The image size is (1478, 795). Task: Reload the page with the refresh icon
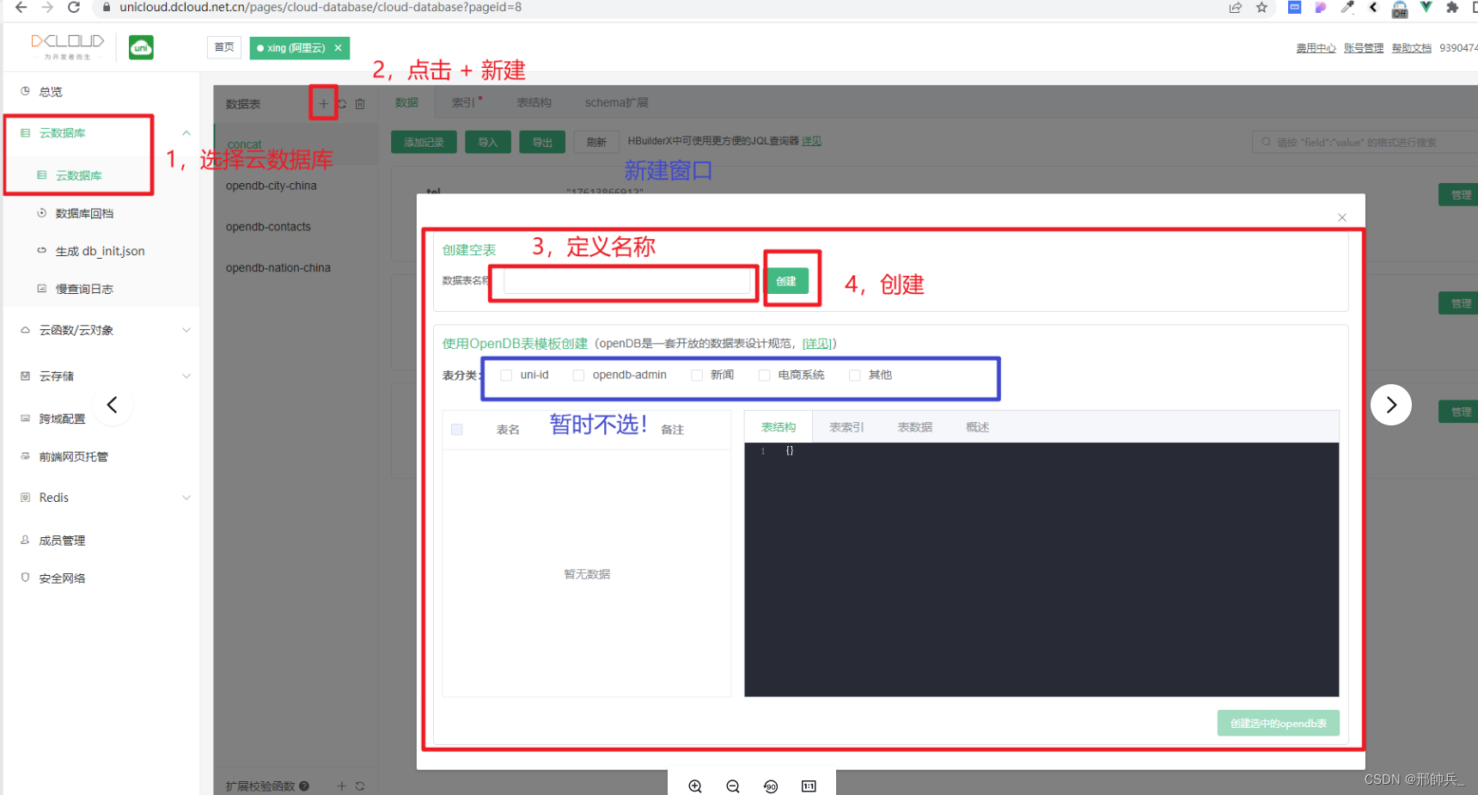pyautogui.click(x=74, y=8)
